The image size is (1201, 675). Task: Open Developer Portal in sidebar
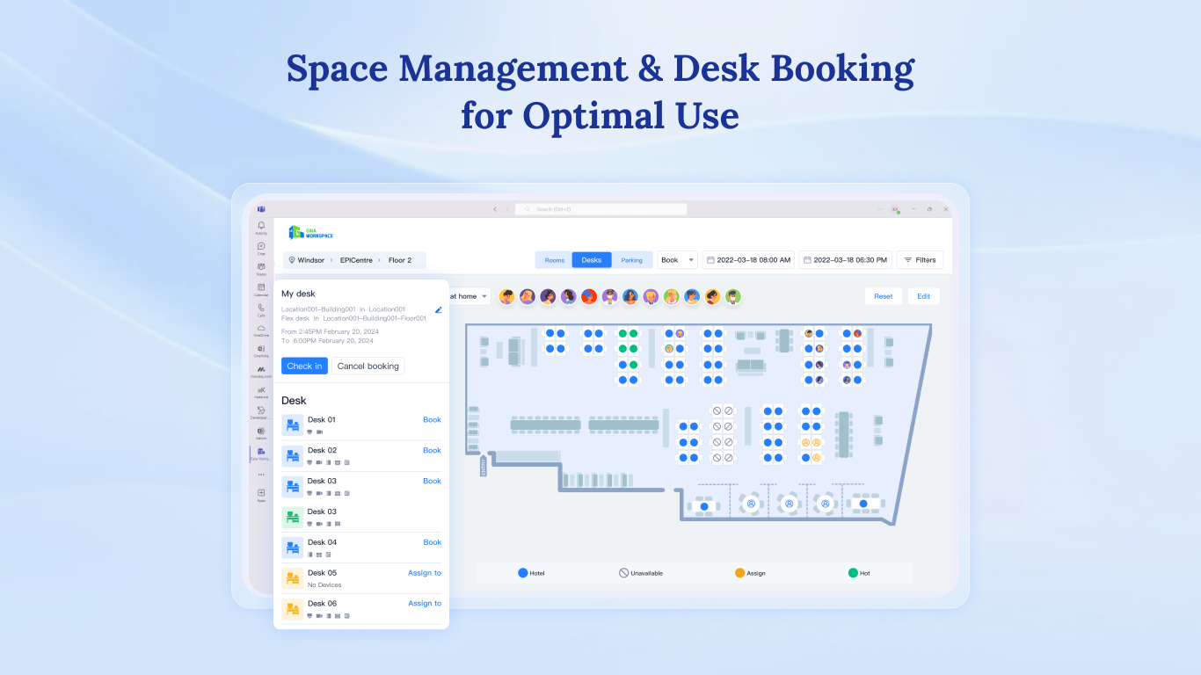pos(261,411)
